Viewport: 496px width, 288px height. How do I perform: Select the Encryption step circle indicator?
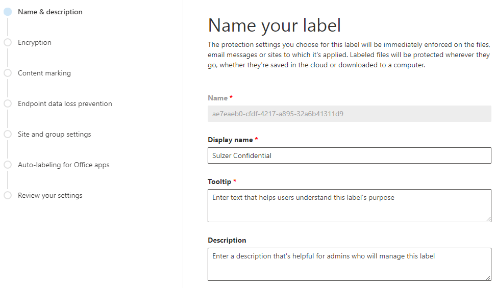(x=8, y=42)
